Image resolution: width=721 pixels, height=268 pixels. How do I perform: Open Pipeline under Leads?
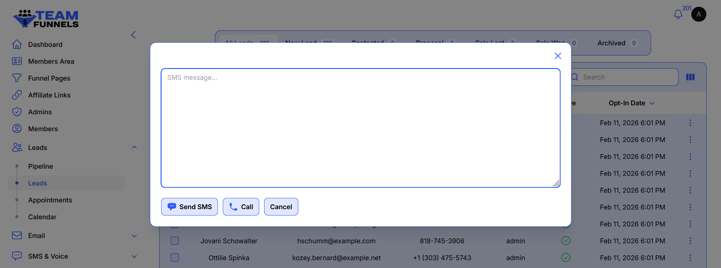[41, 166]
